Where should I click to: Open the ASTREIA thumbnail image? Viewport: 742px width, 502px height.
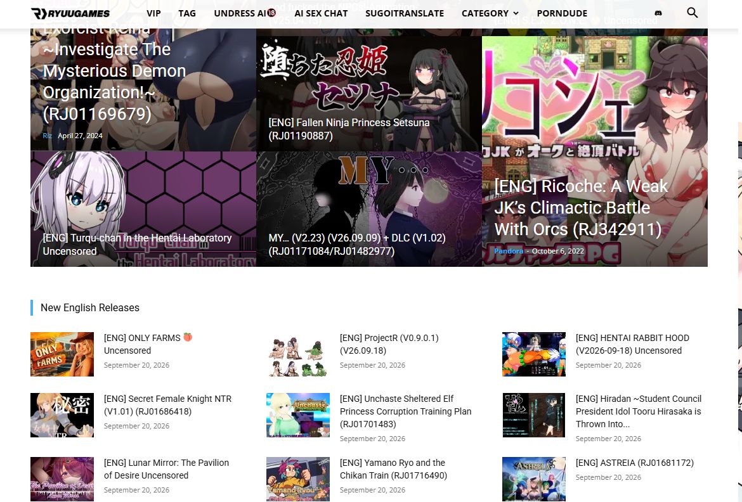(534, 479)
